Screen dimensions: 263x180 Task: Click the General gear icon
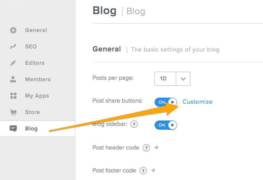(13, 30)
